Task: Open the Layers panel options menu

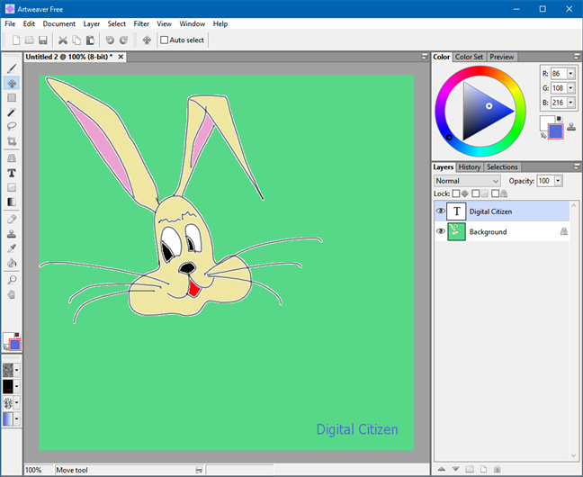Action: point(577,166)
